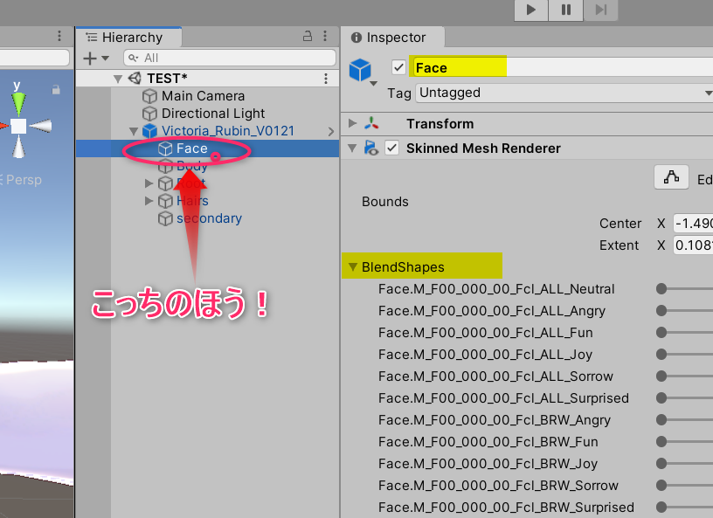Open the Hierarchy panel three-dot menu
Viewport: 713px width, 518px height.
(x=325, y=37)
